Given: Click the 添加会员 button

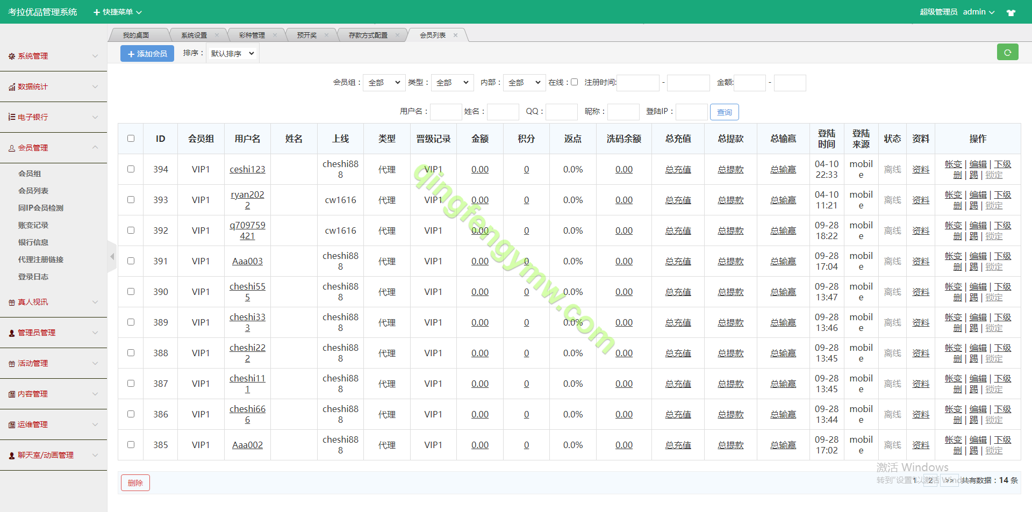Looking at the screenshot, I should (147, 54).
